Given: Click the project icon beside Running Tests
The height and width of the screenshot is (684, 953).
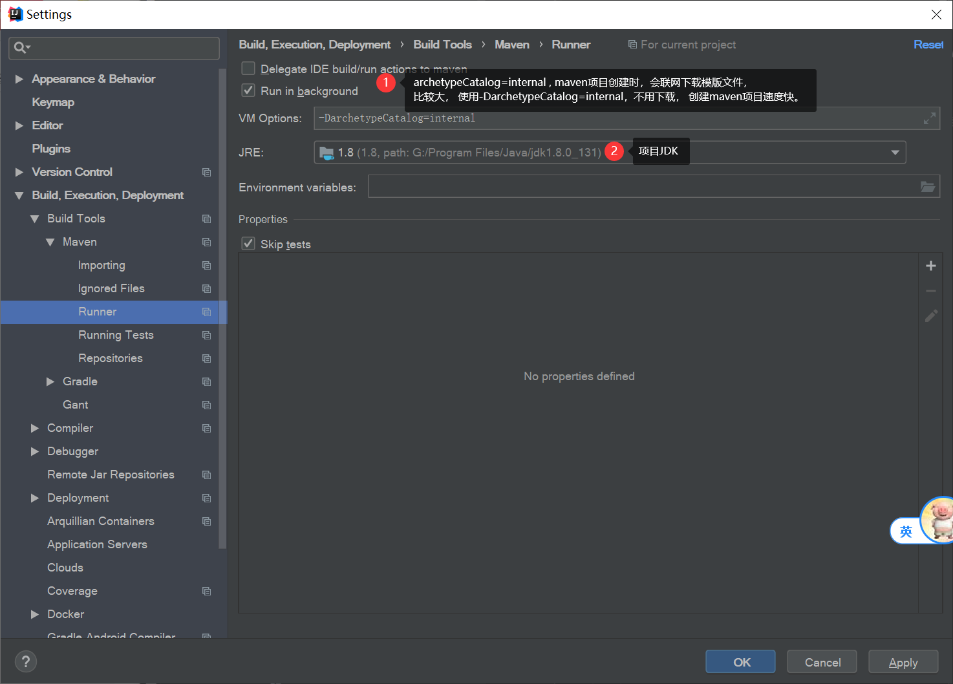Looking at the screenshot, I should 207,335.
